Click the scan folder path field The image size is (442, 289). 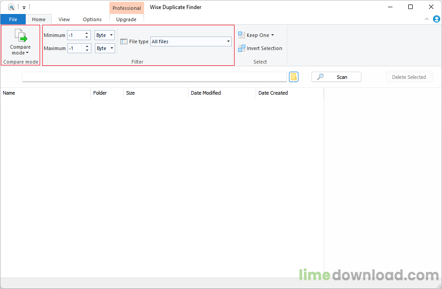tap(154, 77)
